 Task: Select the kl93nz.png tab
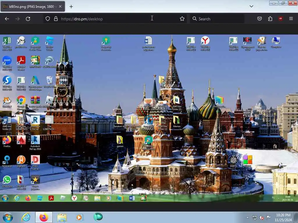pos(33,6)
